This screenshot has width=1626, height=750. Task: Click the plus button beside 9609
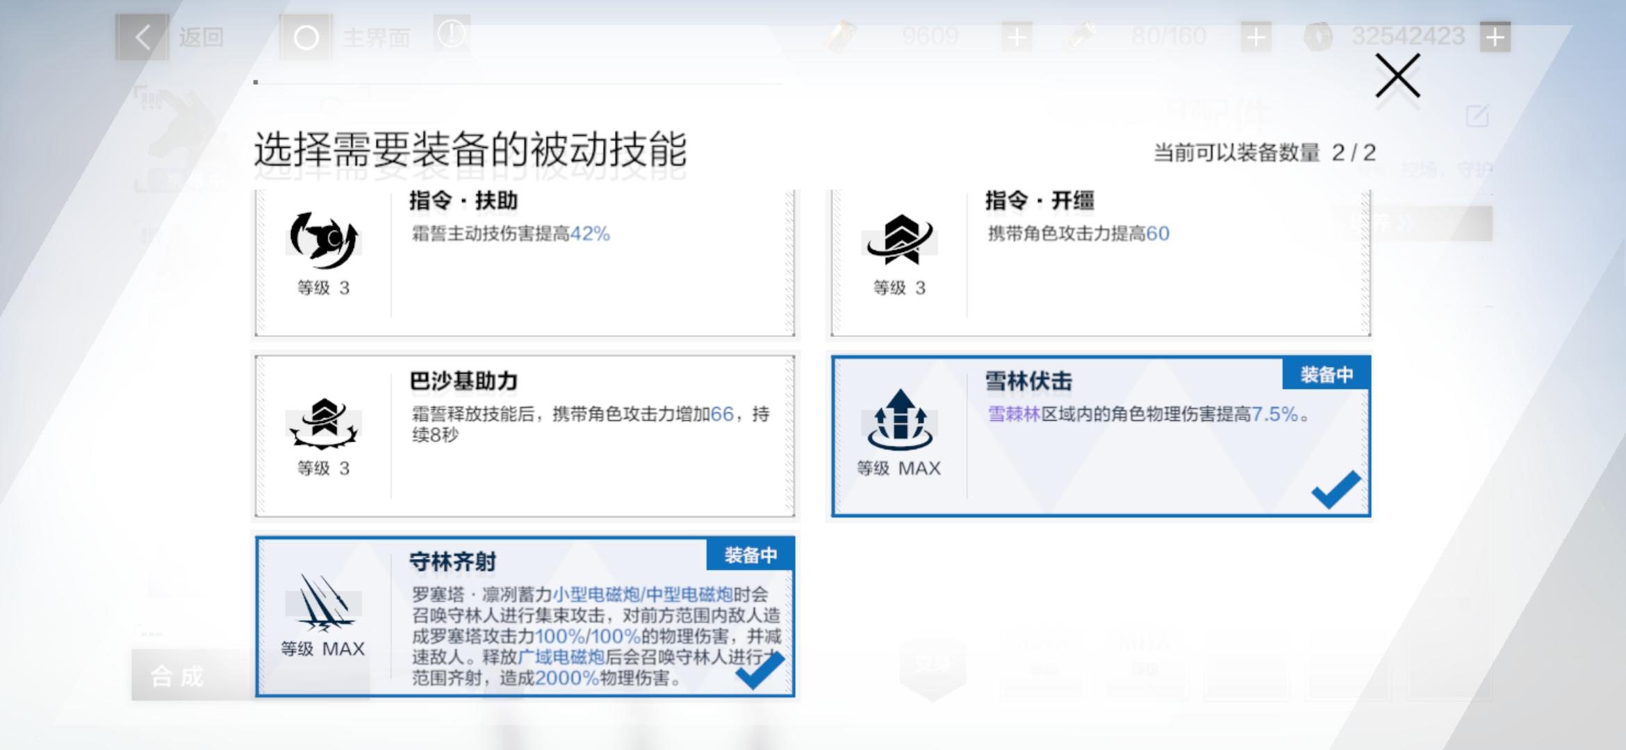coord(1017,37)
